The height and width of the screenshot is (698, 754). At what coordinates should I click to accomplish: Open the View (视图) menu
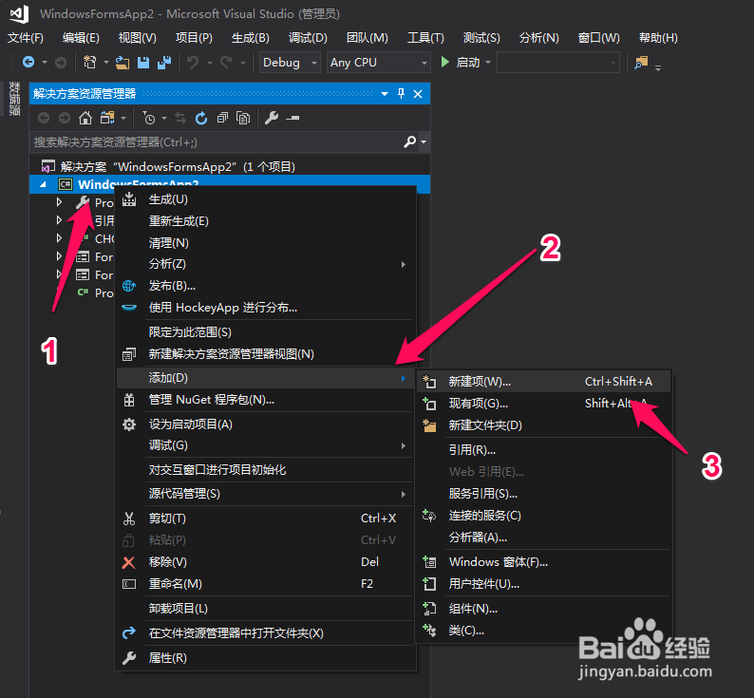tap(138, 38)
